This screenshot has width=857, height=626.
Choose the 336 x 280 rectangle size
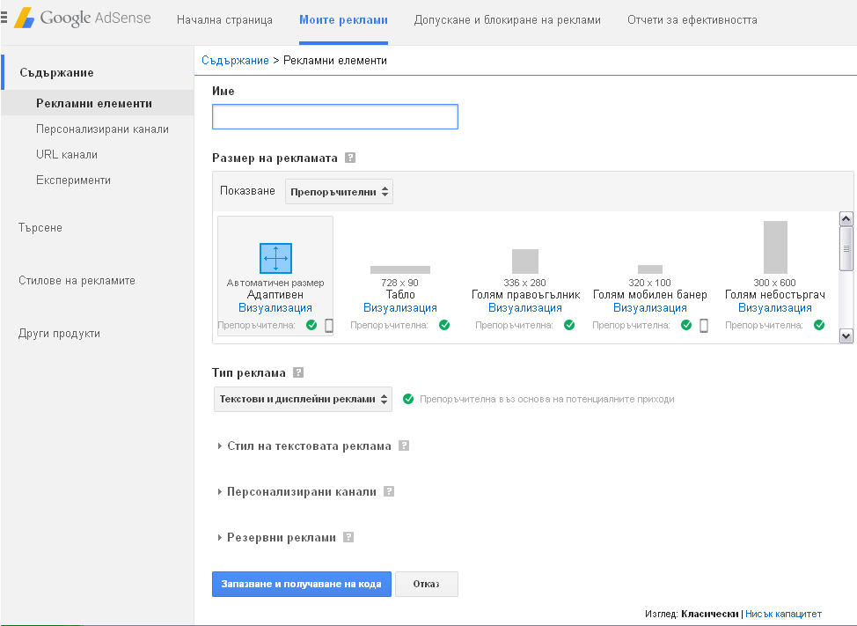point(525,261)
